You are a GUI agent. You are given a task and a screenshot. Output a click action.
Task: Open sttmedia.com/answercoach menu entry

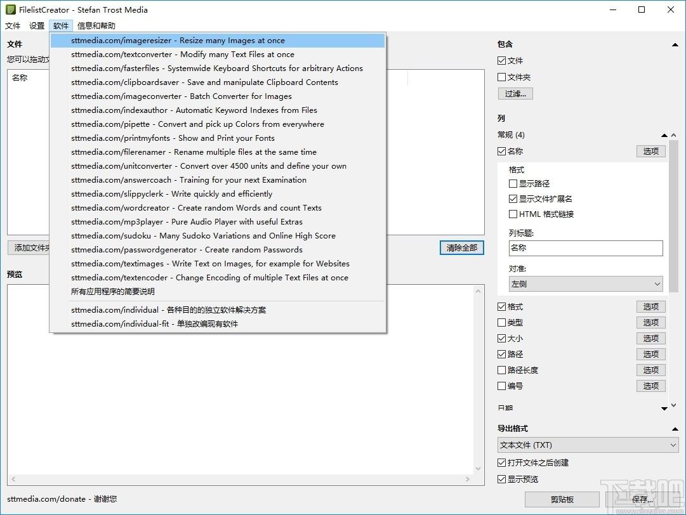click(218, 181)
